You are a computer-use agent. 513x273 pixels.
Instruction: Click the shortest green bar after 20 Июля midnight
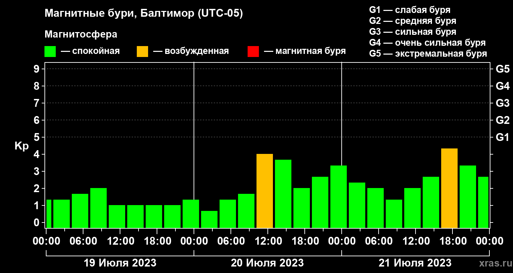pyautogui.click(x=209, y=219)
